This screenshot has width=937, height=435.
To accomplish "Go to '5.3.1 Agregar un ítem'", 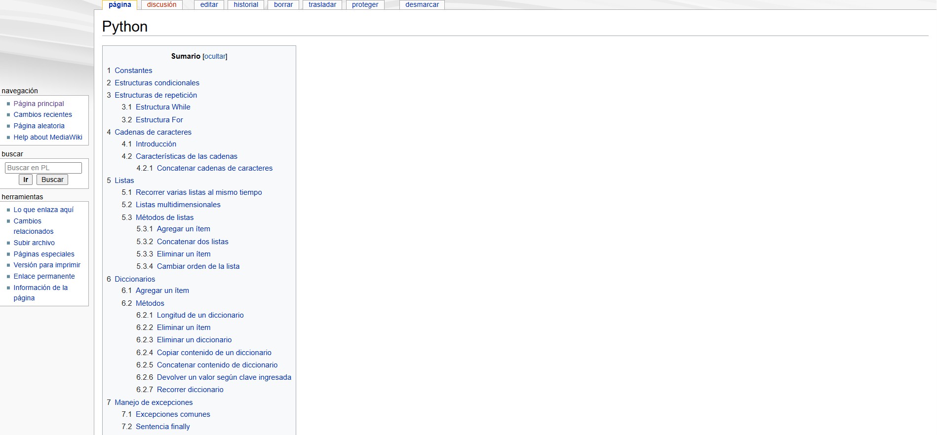I will pos(173,229).
